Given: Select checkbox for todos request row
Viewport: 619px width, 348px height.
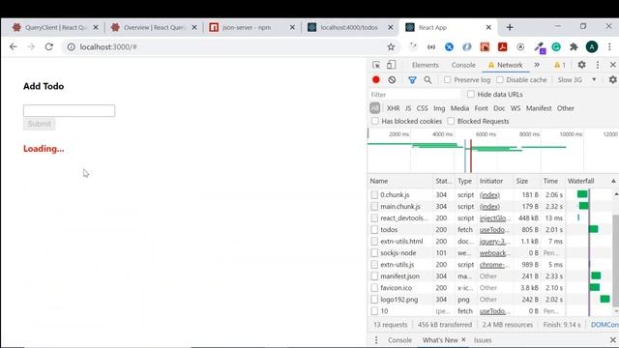Looking at the screenshot, I should coord(374,230).
